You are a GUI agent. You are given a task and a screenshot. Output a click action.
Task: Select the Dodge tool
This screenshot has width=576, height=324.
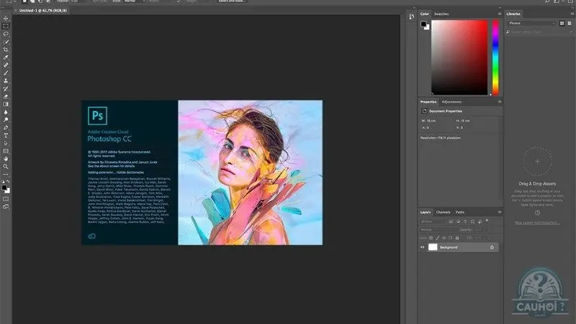(x=6, y=120)
